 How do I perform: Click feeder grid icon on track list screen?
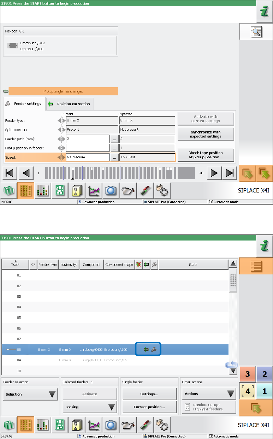click(26, 426)
